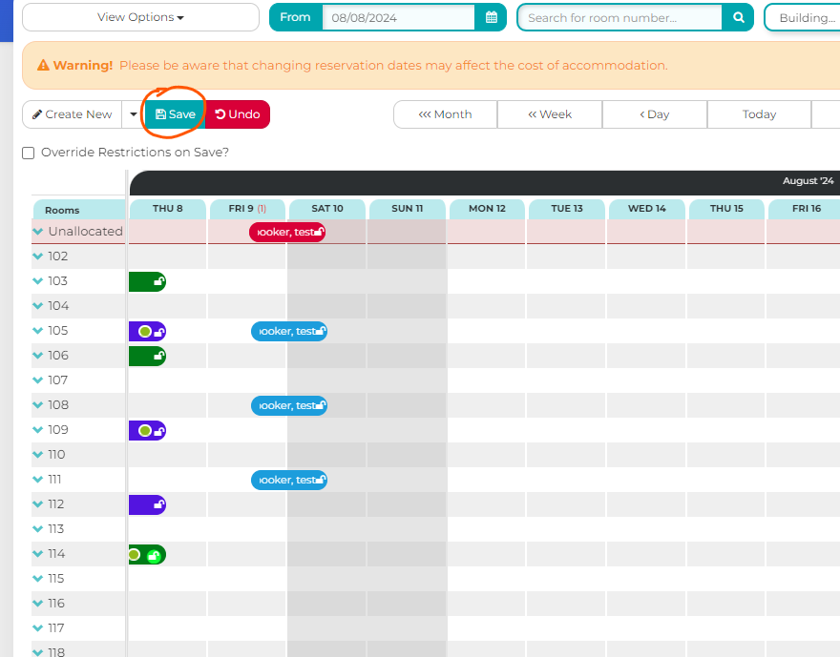
Task: Click the Create New button
Action: tap(73, 114)
